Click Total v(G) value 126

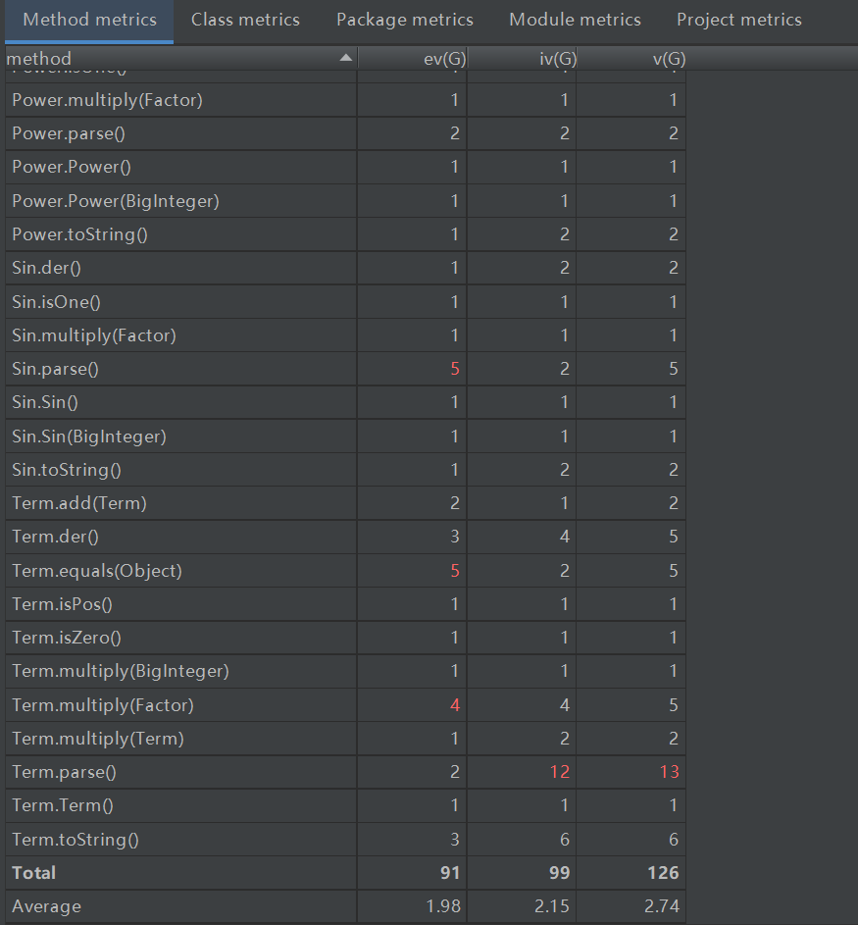click(664, 873)
